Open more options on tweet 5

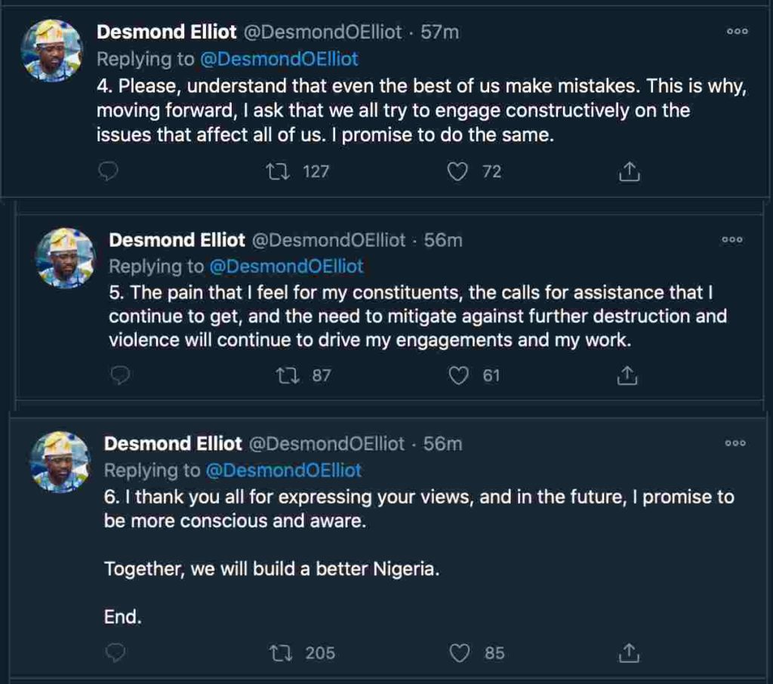pos(732,240)
